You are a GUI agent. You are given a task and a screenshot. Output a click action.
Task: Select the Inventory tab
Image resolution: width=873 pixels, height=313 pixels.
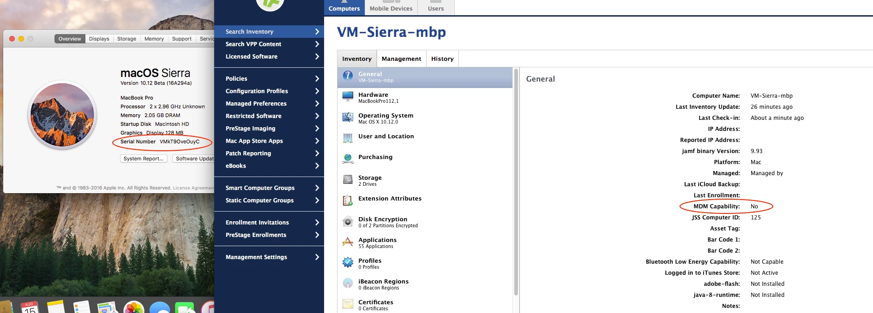[x=357, y=59]
